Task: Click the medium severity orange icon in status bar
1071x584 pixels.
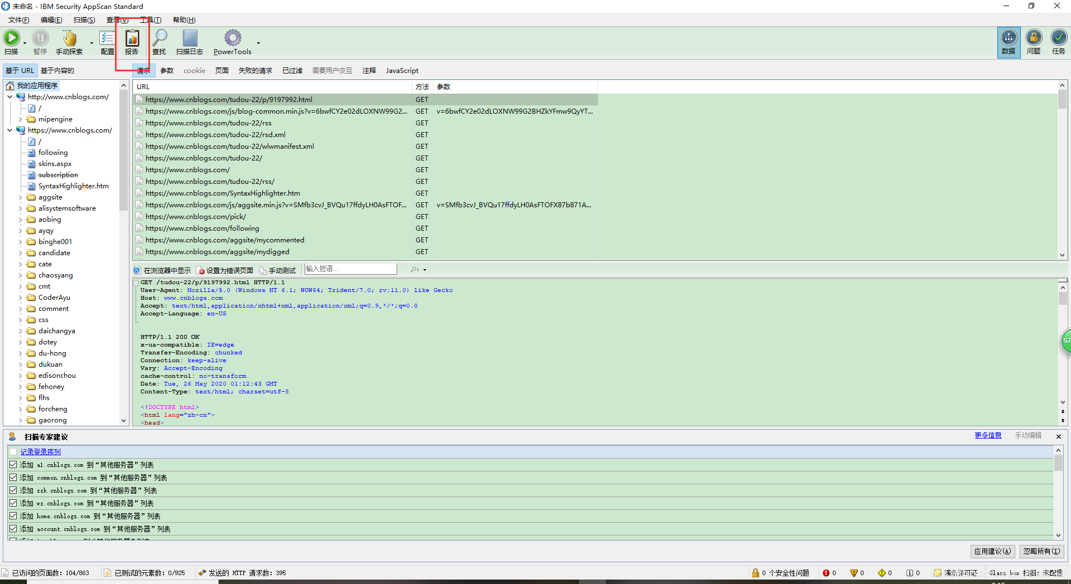Action: pos(853,573)
